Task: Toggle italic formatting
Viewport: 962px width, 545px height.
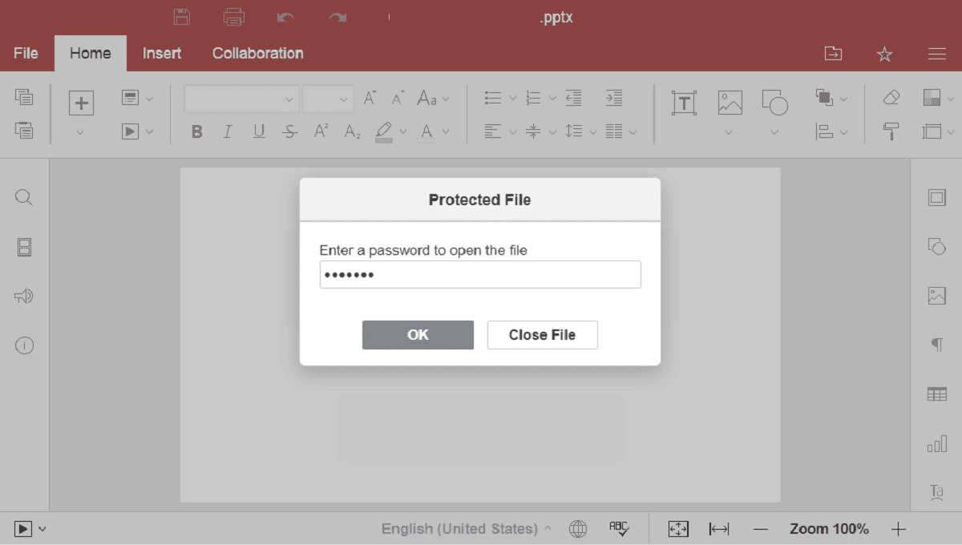Action: (227, 131)
